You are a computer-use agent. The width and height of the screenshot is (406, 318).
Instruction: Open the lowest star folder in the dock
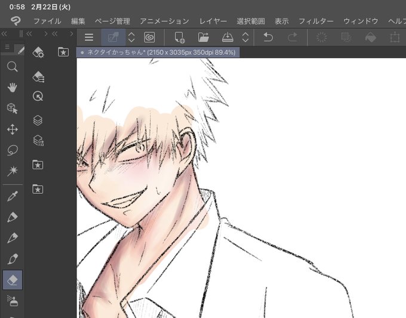click(38, 189)
